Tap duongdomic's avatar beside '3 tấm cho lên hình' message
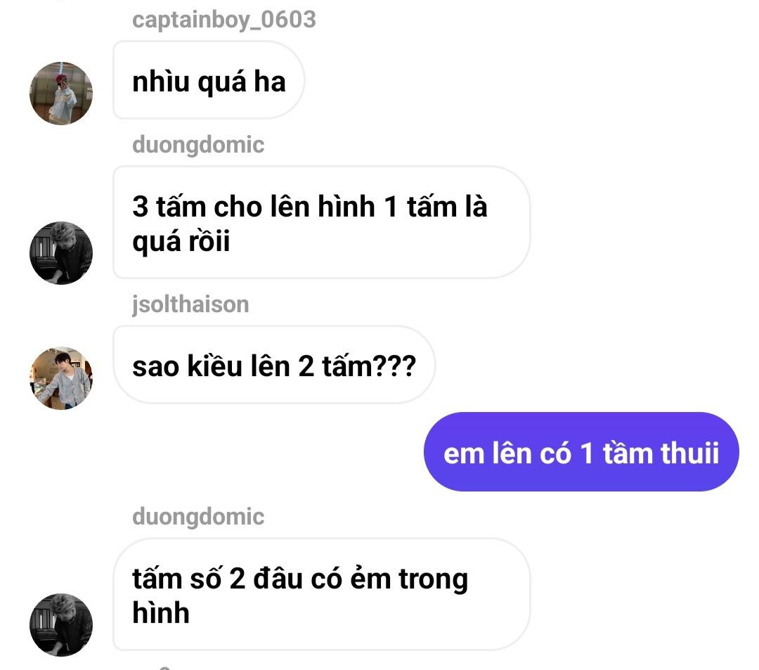The height and width of the screenshot is (670, 759). (61, 253)
